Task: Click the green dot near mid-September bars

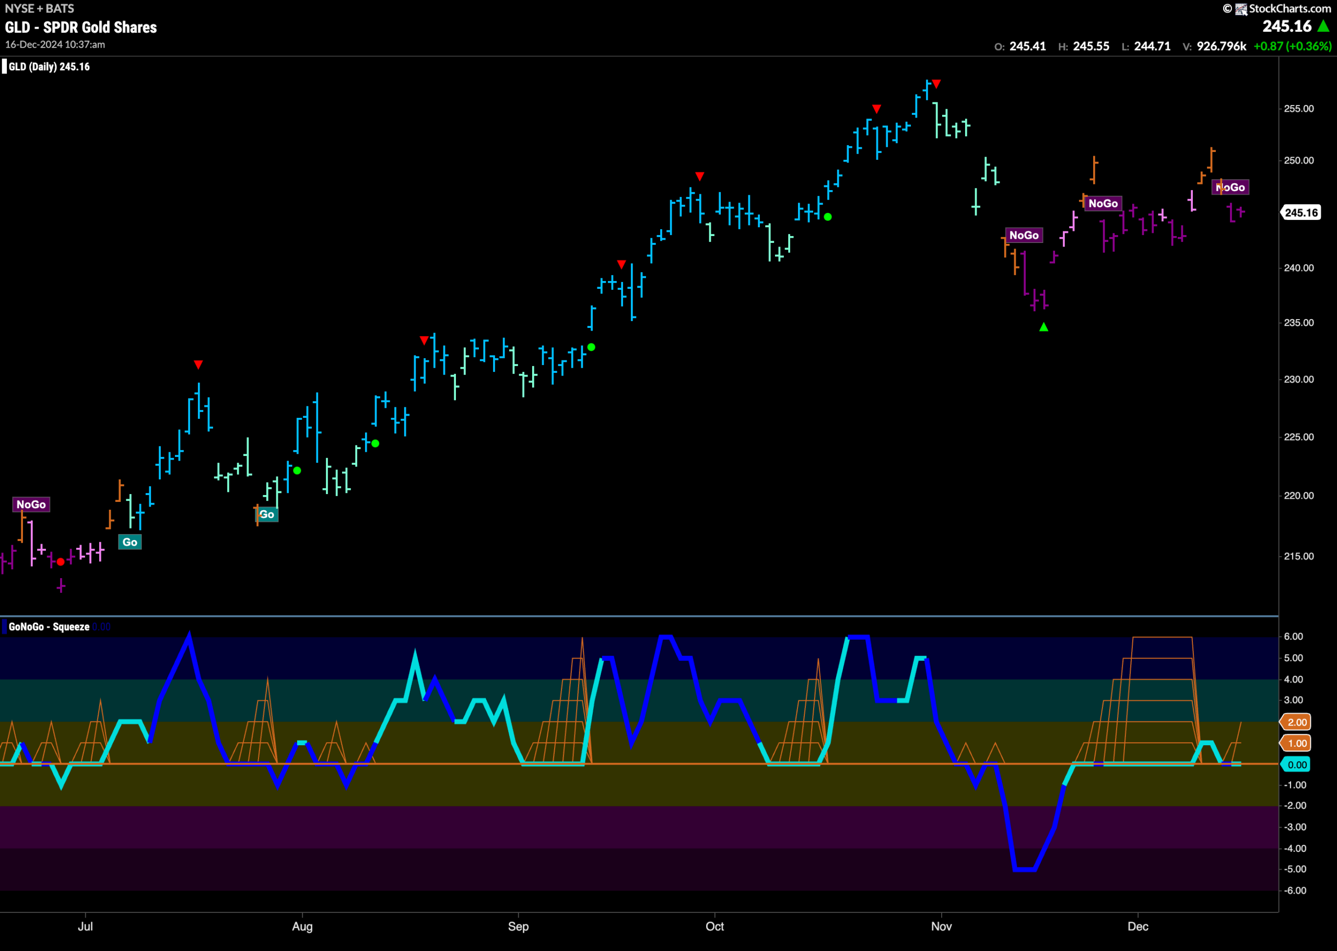Action: pyautogui.click(x=592, y=347)
